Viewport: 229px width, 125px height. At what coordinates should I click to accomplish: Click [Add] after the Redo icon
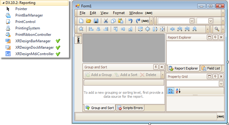(x=145, y=21)
